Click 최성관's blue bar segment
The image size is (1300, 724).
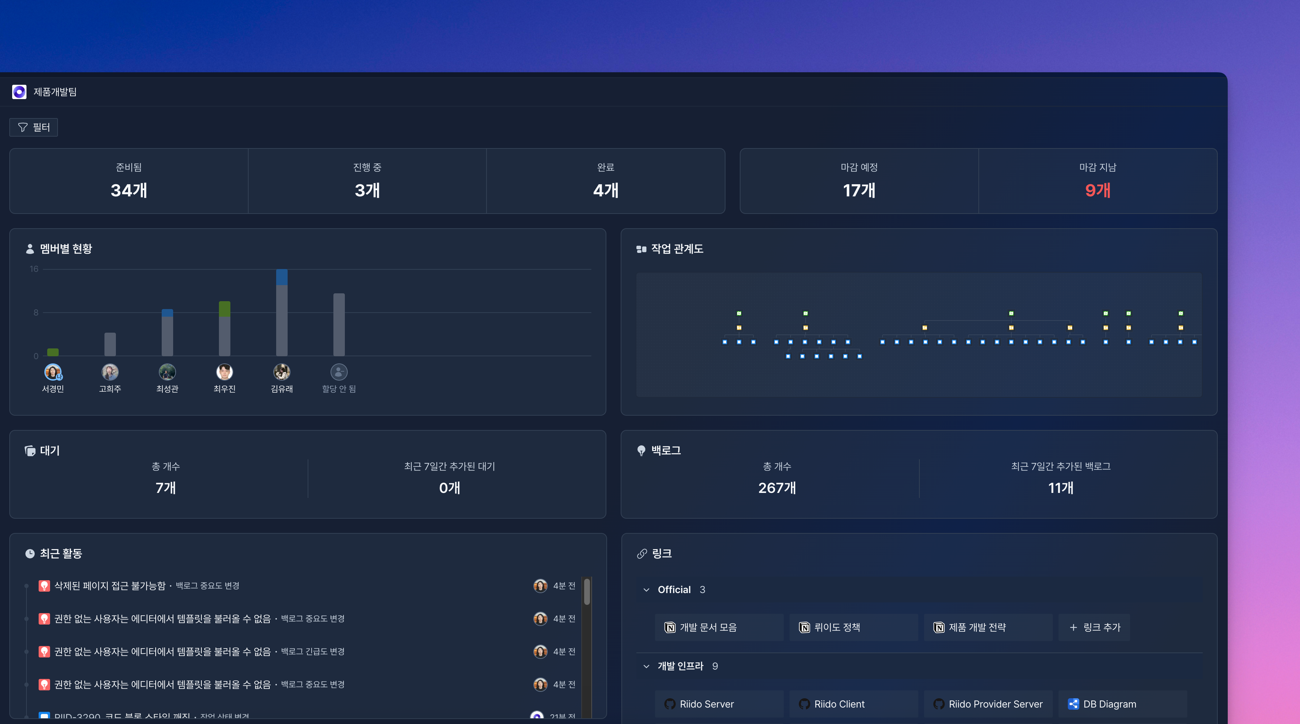[167, 313]
